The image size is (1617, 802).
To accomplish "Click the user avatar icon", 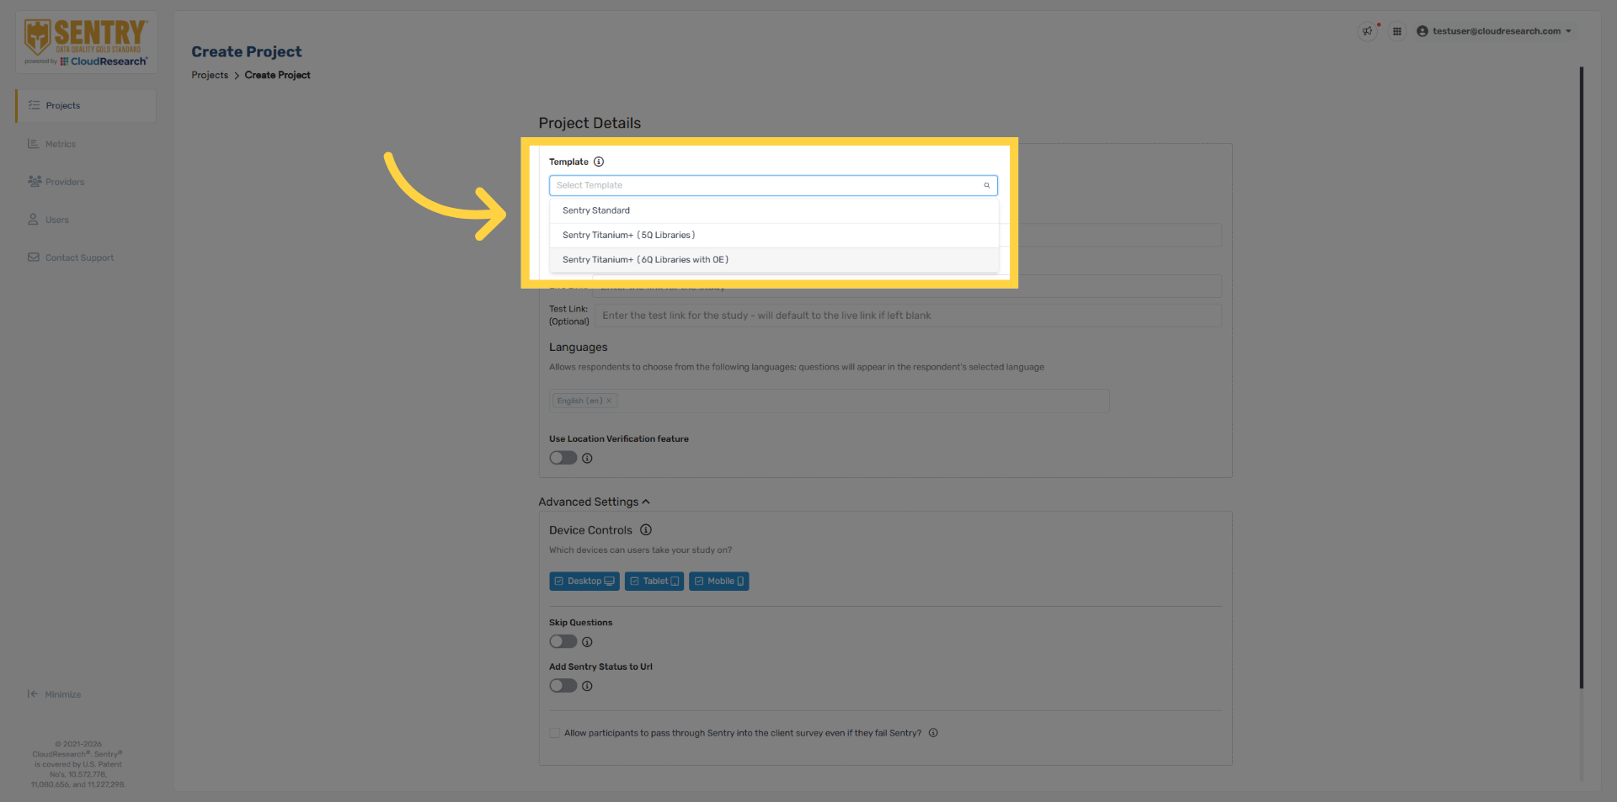I will [1422, 31].
